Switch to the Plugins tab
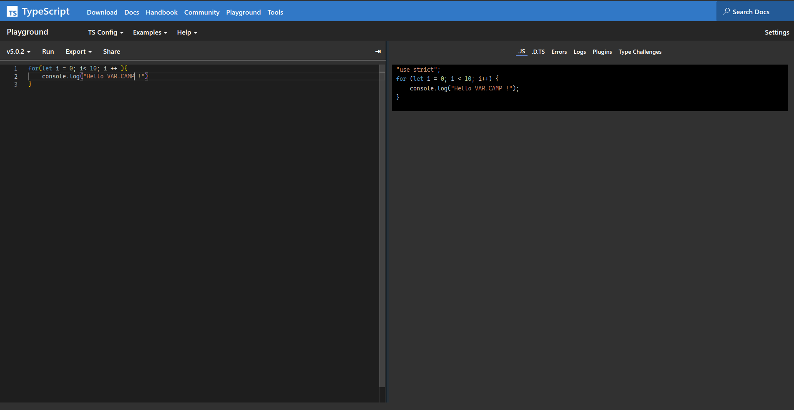794x410 pixels. coord(602,52)
